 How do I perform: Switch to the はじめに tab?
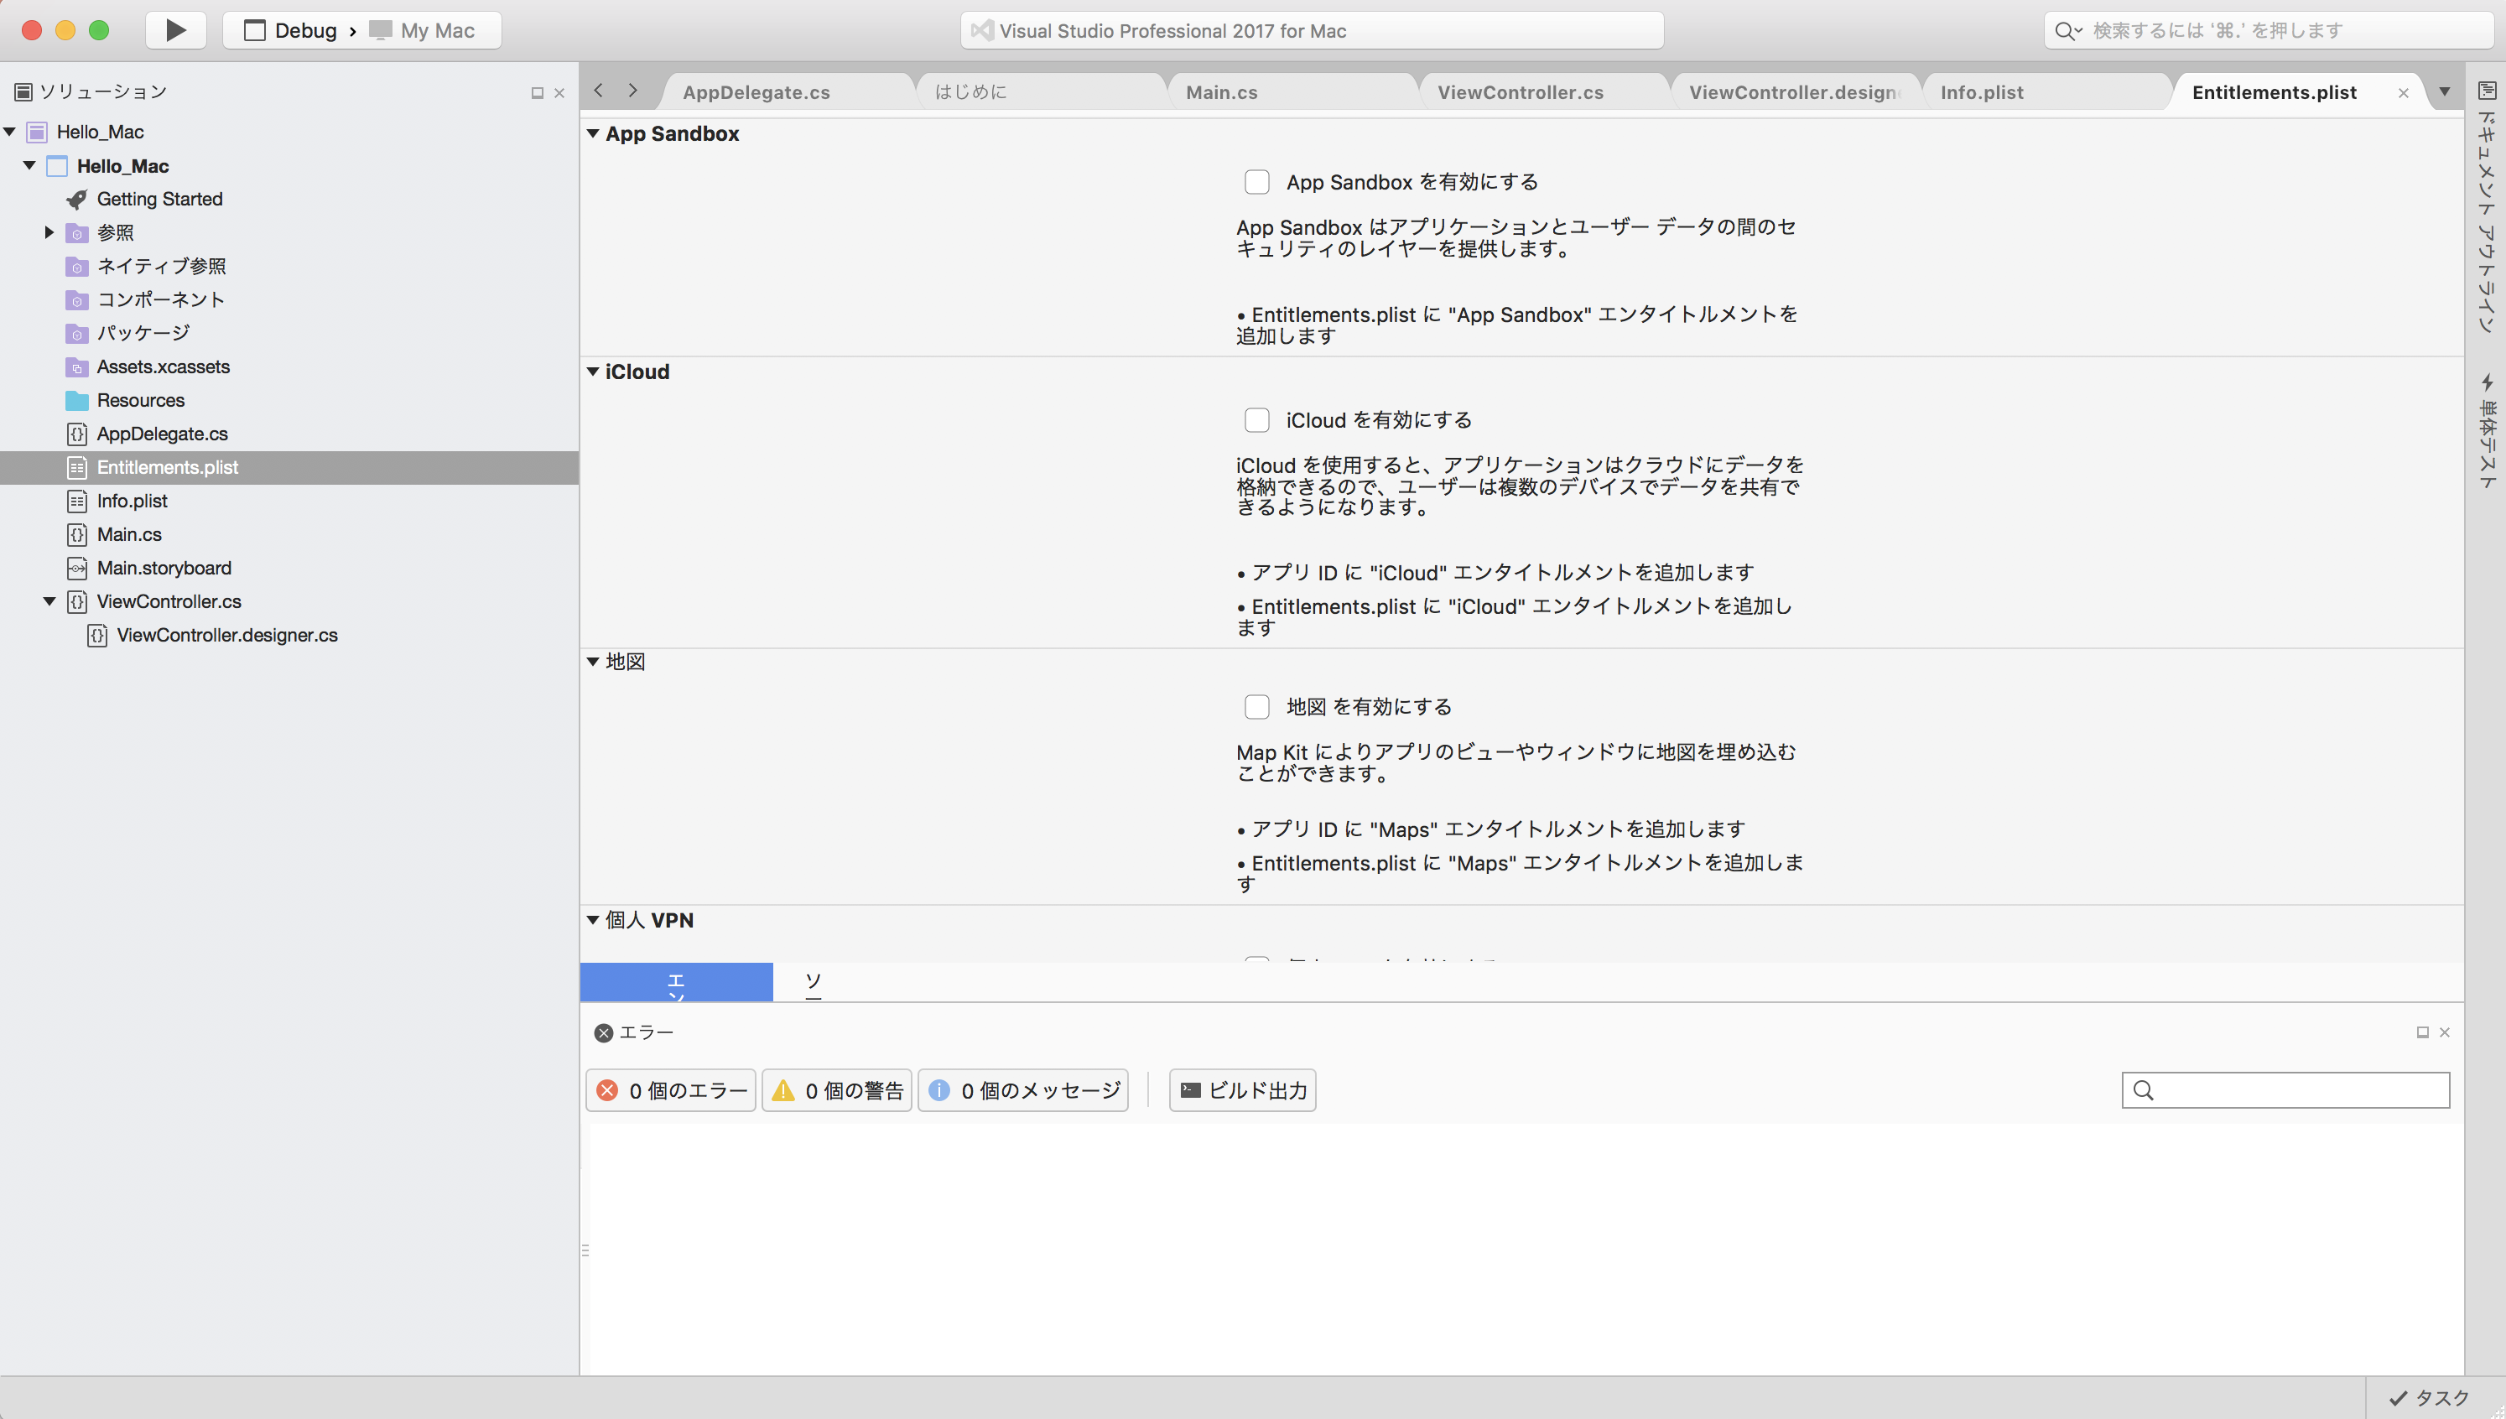click(970, 92)
